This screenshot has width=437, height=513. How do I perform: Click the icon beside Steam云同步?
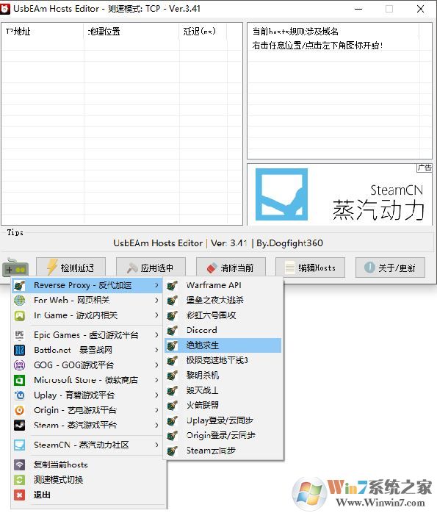tap(173, 451)
